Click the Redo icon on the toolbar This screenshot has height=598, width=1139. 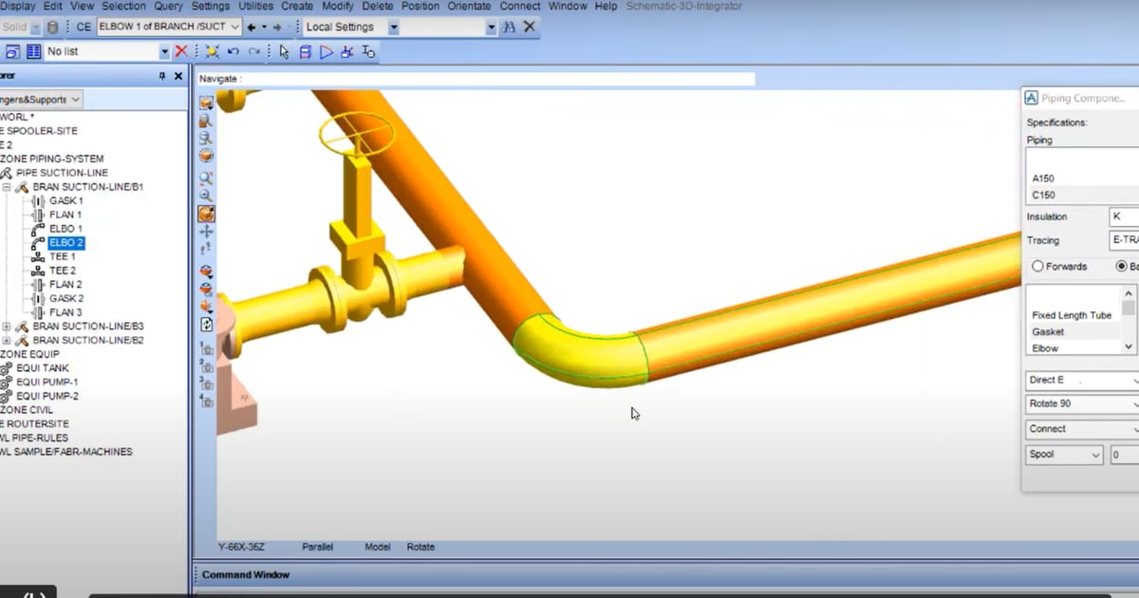(x=253, y=50)
